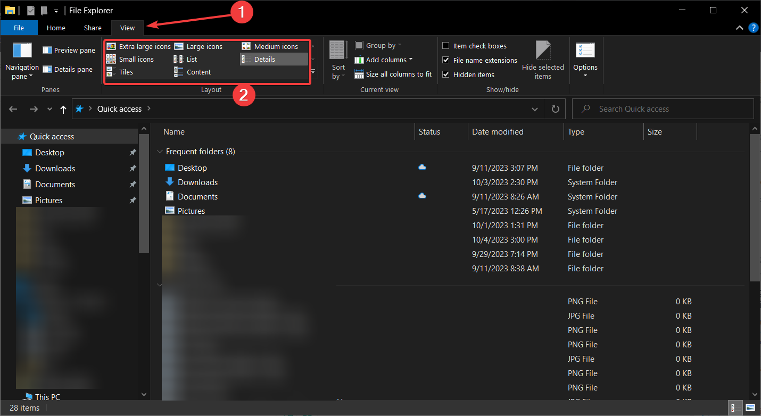Open the File tab
Screen dimensions: 761x416
19,28
